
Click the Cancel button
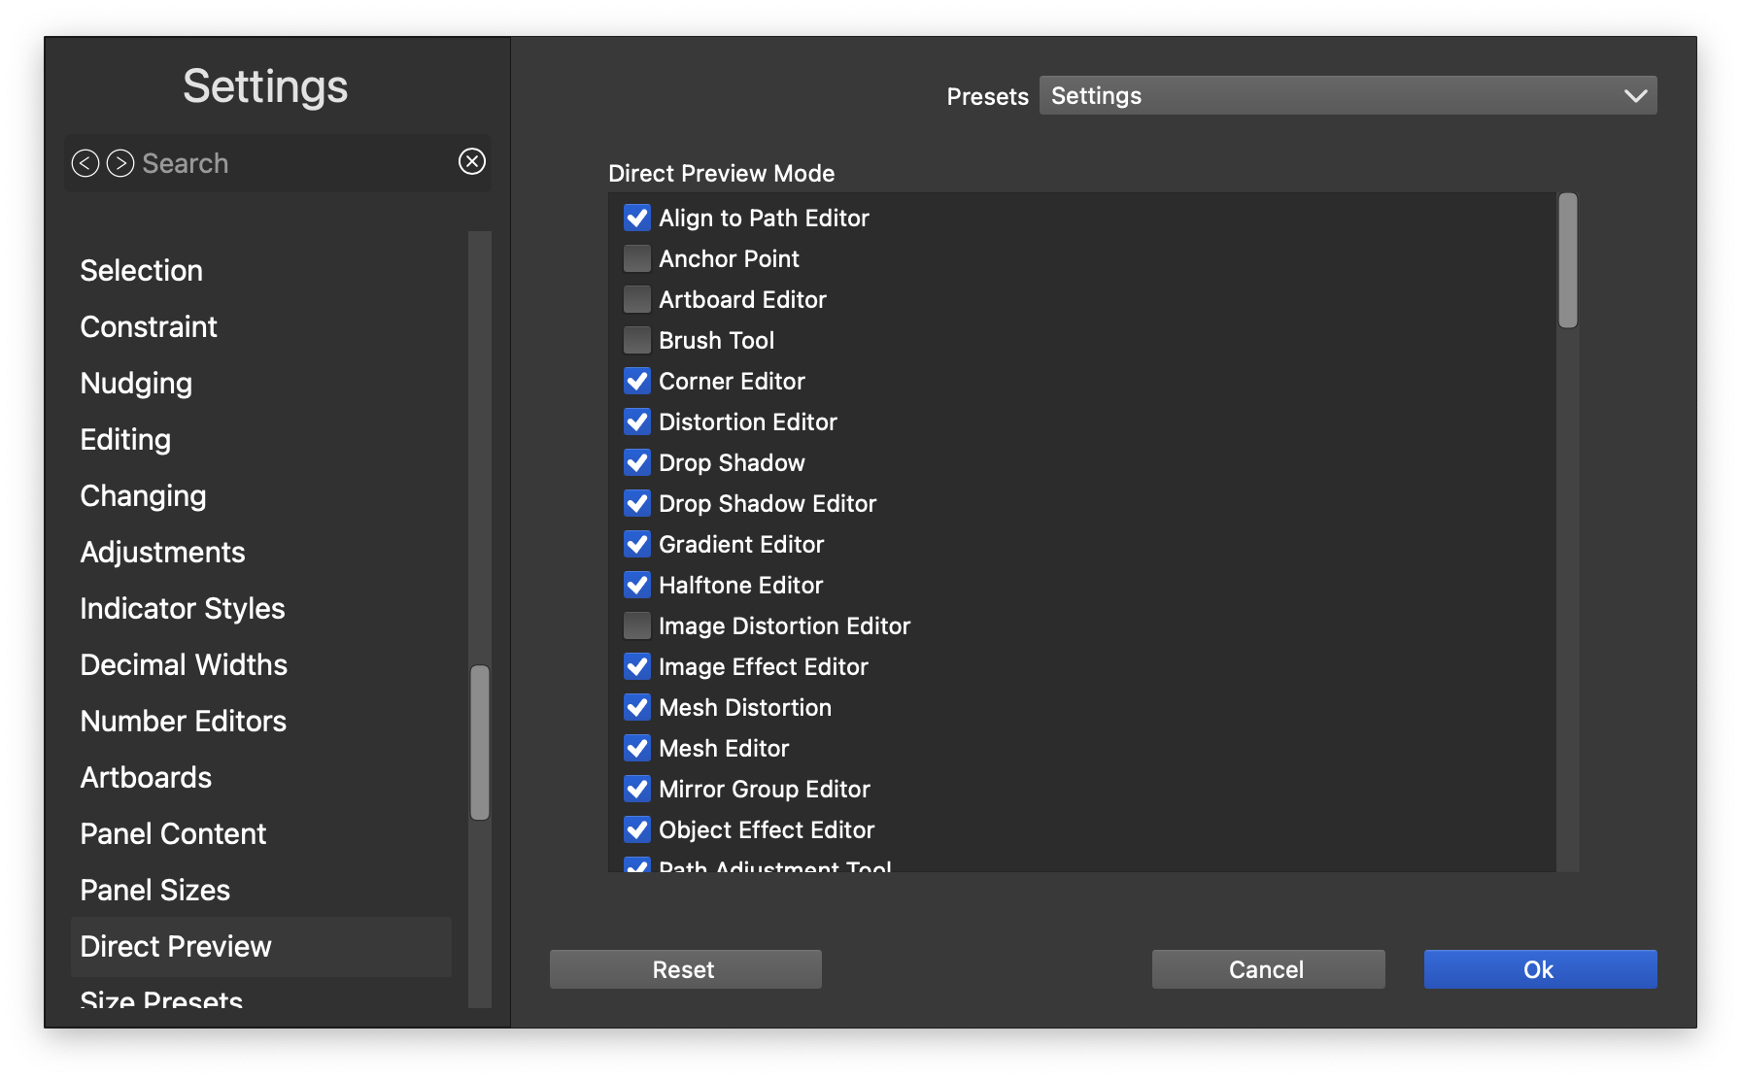coord(1268,969)
